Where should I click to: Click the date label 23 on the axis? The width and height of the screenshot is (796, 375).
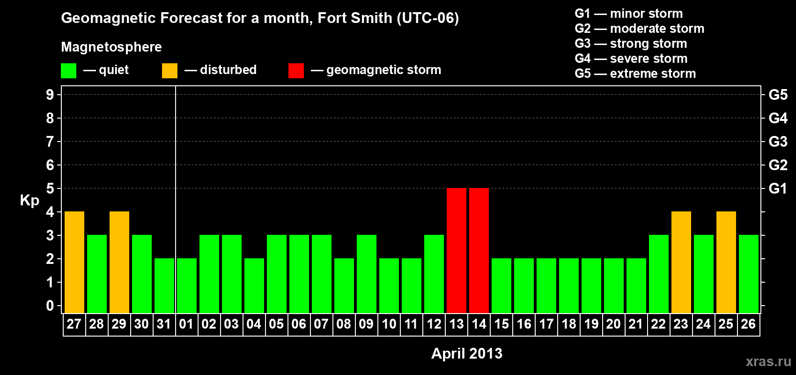point(681,324)
